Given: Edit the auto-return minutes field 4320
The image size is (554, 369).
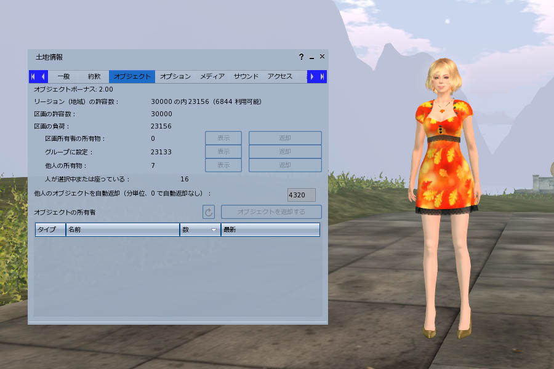Looking at the screenshot, I should coord(302,195).
